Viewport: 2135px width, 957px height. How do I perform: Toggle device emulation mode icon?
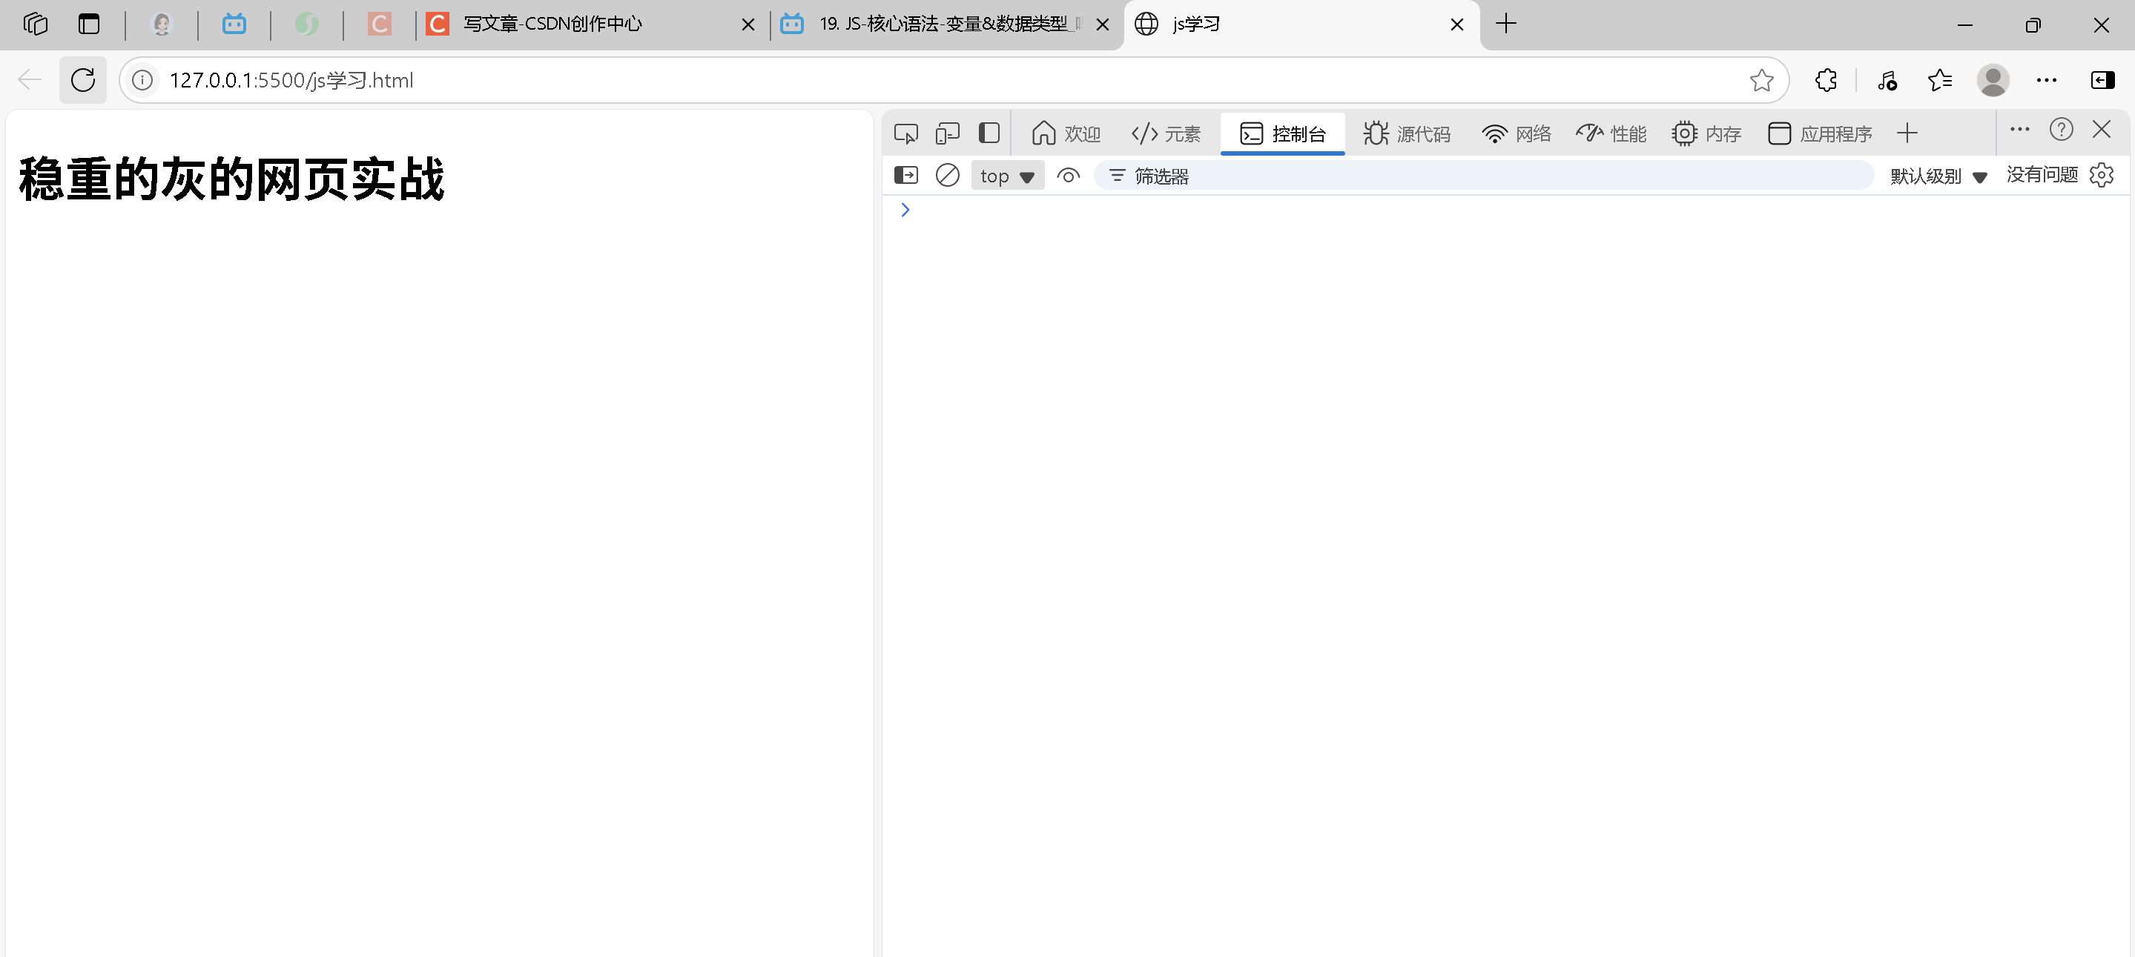pos(946,133)
